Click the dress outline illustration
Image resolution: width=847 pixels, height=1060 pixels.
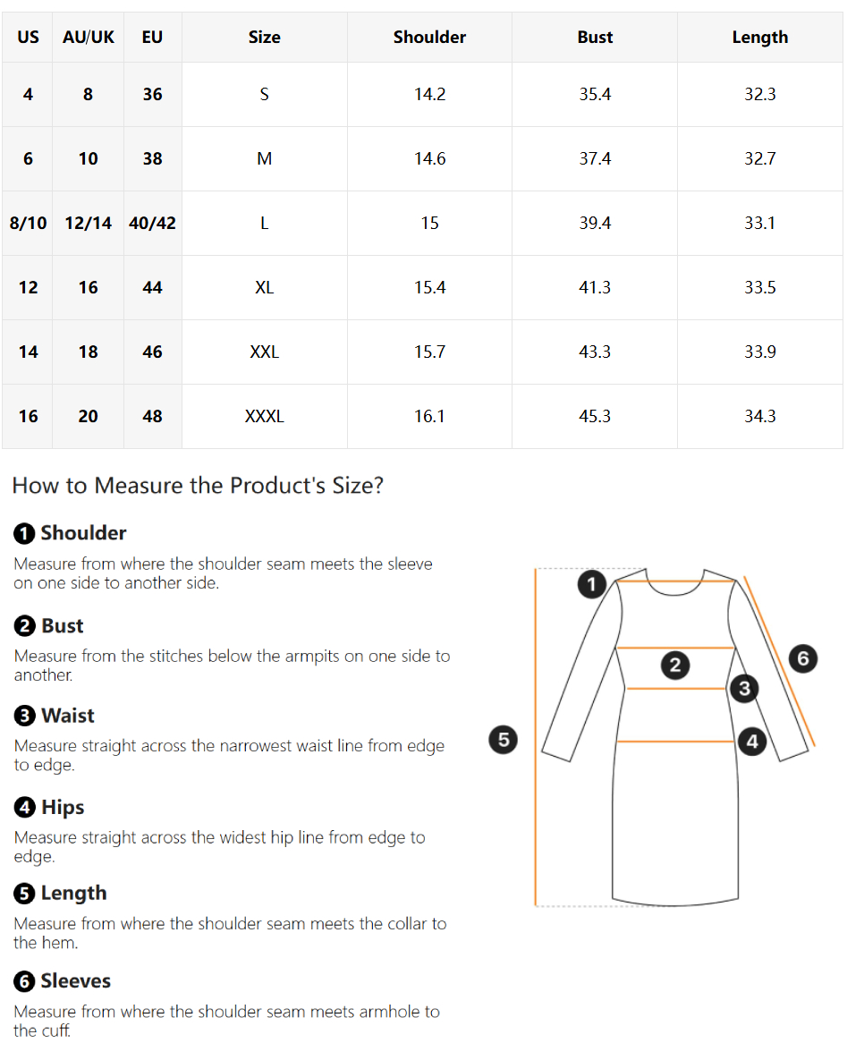[674, 737]
